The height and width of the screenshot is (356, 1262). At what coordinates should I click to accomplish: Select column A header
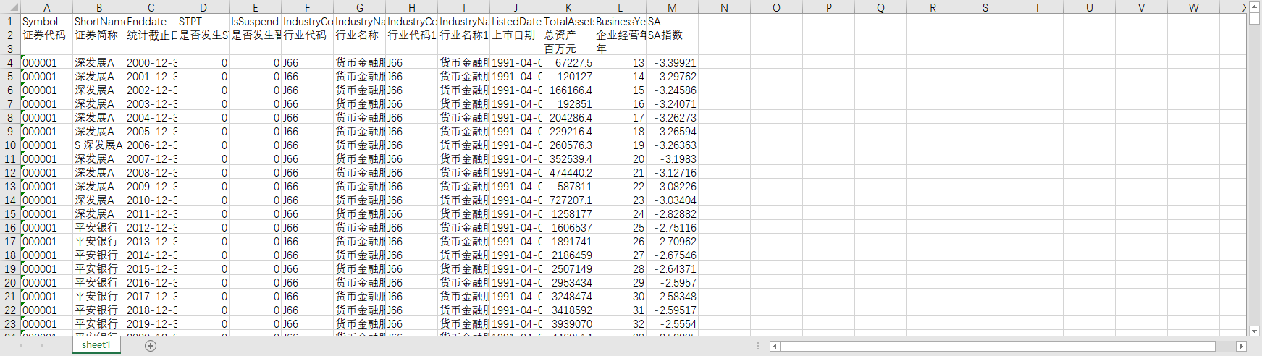pyautogui.click(x=46, y=7)
